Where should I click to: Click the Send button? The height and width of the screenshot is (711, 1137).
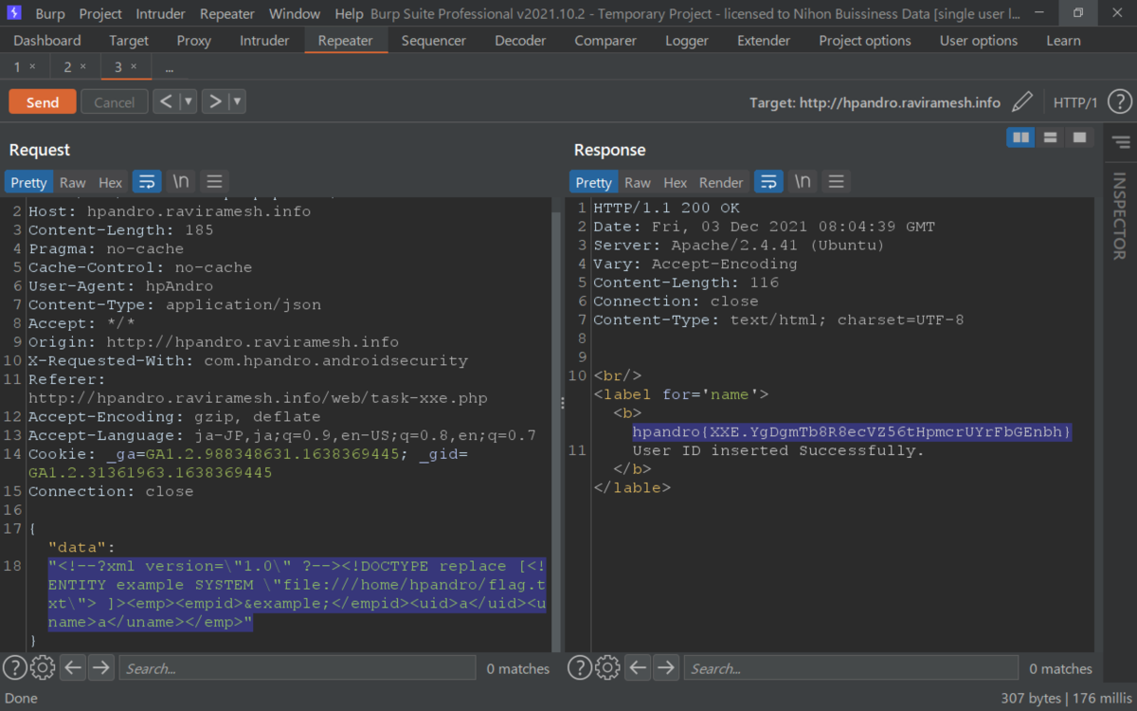42,102
